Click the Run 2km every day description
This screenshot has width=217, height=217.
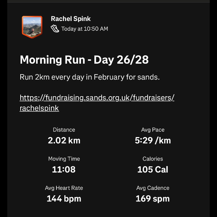point(90,77)
